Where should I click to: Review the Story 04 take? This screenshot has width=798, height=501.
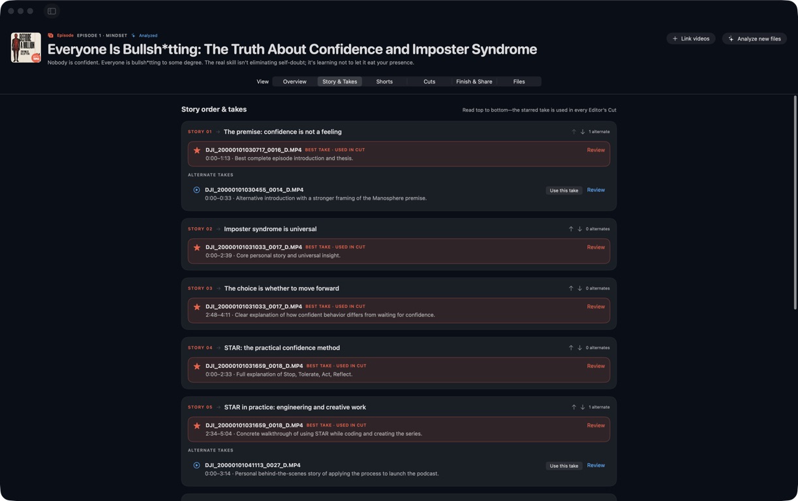point(596,366)
